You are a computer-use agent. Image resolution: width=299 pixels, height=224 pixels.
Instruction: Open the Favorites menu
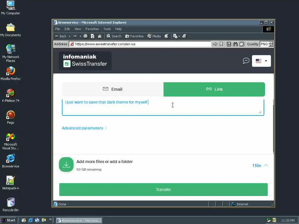click(92, 29)
